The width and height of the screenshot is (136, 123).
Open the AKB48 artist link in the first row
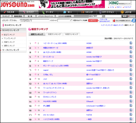tap(89, 43)
